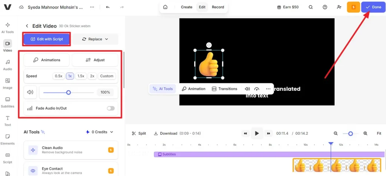Screen dimensions: 386x176
Task: Set speed to 1.5x
Action: coord(81,76)
